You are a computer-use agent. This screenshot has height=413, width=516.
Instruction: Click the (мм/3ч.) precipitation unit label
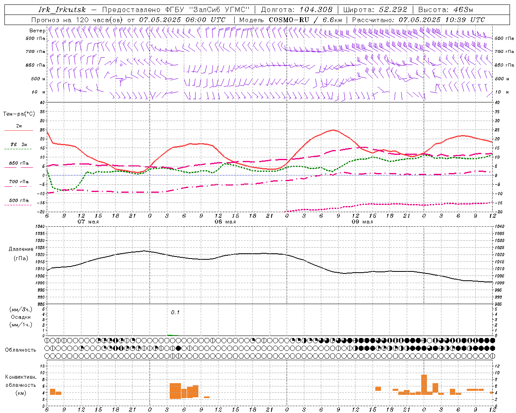pos(21,309)
